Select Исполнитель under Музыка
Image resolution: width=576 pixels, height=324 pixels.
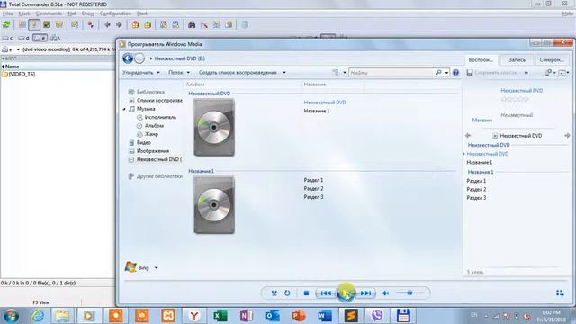pos(160,118)
